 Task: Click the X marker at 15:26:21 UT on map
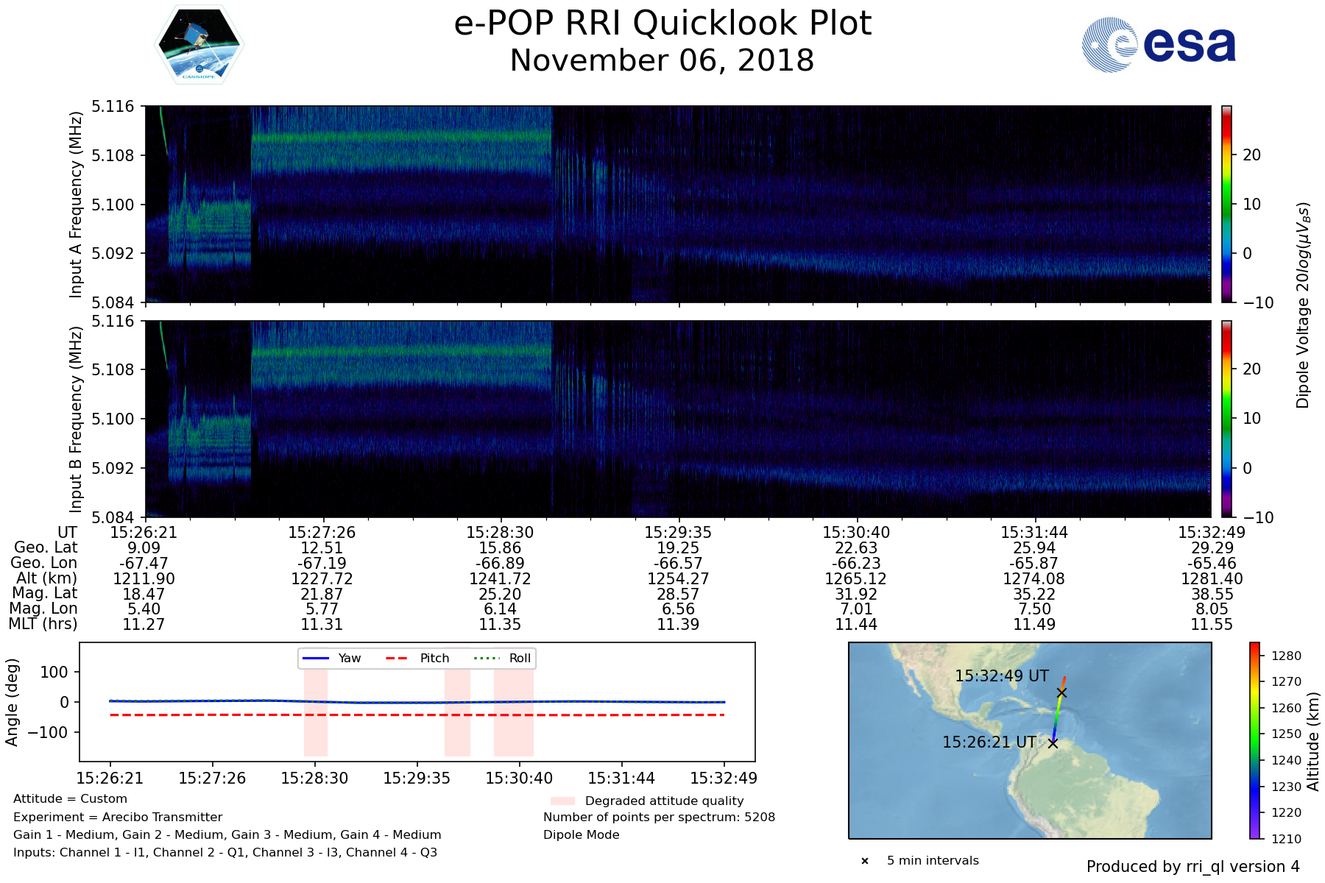[x=1053, y=743]
